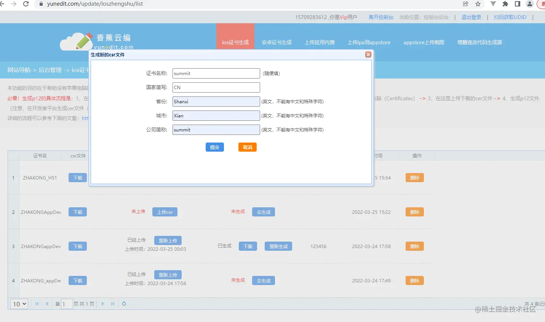Viewport: 545px width, 322px height.
Task: Log out using 退出登录 link
Action: [471, 17]
